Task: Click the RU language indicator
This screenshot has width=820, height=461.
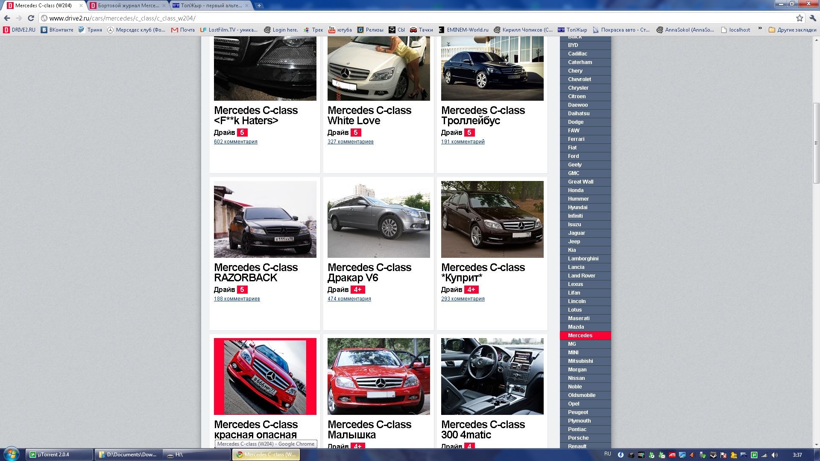Action: 608,454
